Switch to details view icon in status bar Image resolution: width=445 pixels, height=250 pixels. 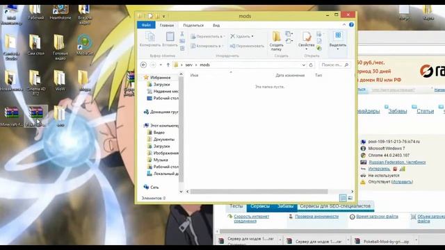click(x=343, y=198)
